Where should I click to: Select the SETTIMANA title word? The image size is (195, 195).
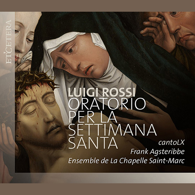(x=113, y=130)
